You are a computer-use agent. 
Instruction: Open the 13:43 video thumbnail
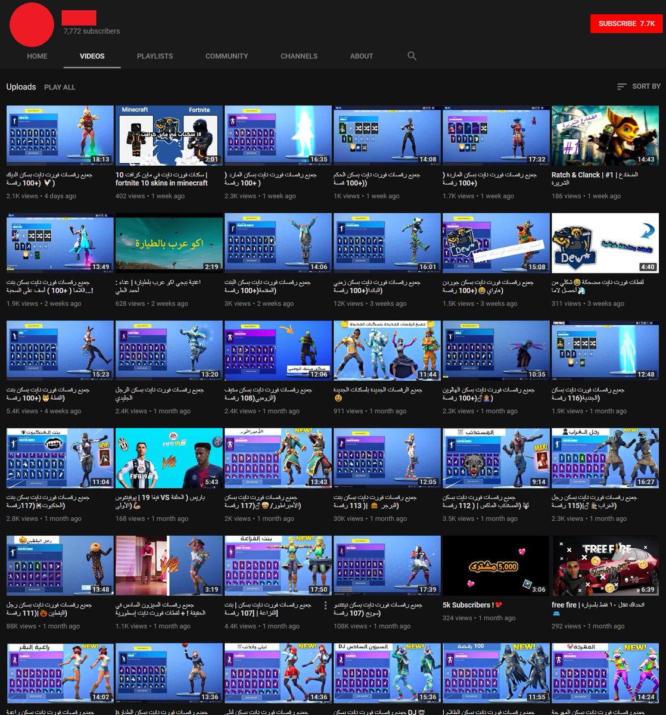pyautogui.click(x=278, y=458)
